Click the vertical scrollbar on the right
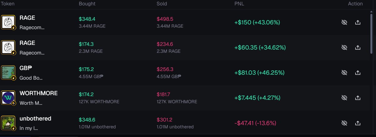Viewport: 376px width, 137px height. point(372,34)
